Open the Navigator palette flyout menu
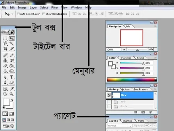 [x=155, y=26]
